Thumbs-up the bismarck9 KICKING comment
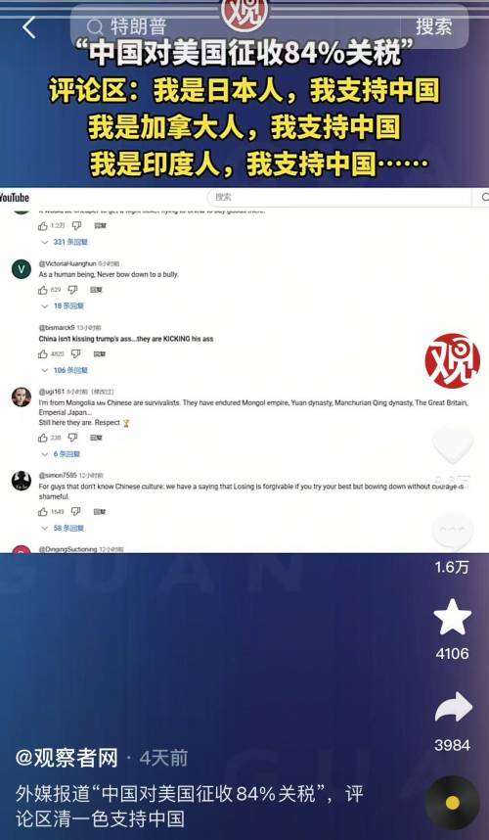Viewport: 489px width, 840px height. [43, 354]
